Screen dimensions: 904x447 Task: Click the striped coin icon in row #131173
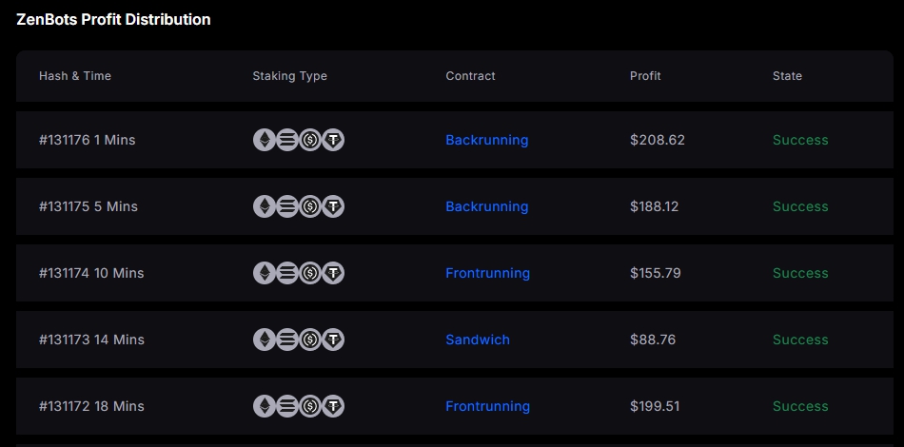[287, 340]
